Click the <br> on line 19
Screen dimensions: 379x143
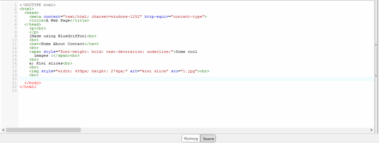[34, 75]
